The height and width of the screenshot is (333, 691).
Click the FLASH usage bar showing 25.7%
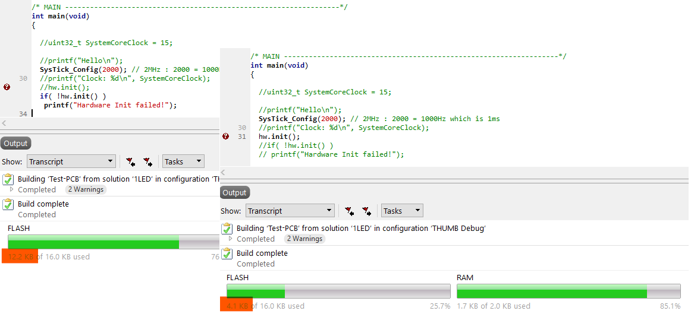(x=338, y=291)
